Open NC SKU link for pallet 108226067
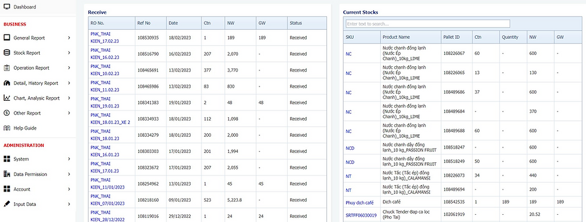The width and height of the screenshot is (586, 222). (x=349, y=54)
